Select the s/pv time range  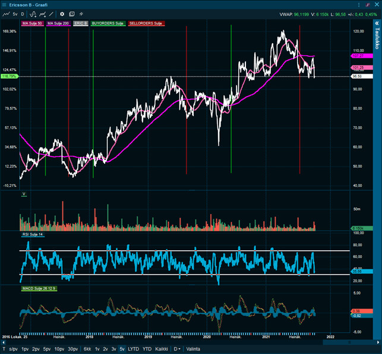(14, 349)
